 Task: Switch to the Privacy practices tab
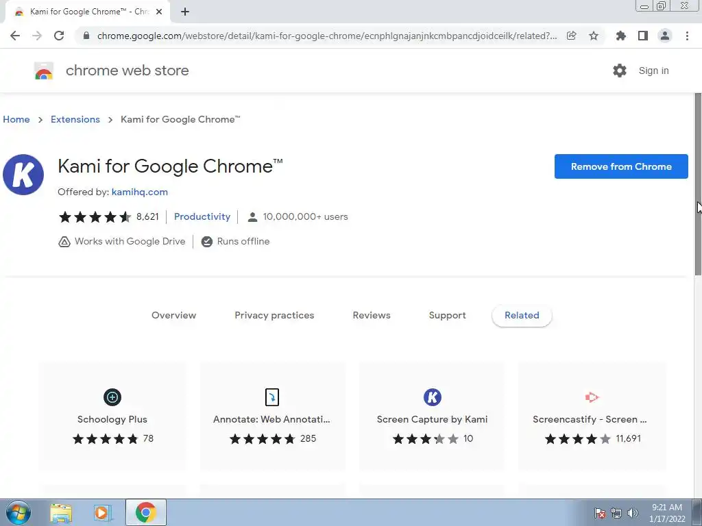274,315
